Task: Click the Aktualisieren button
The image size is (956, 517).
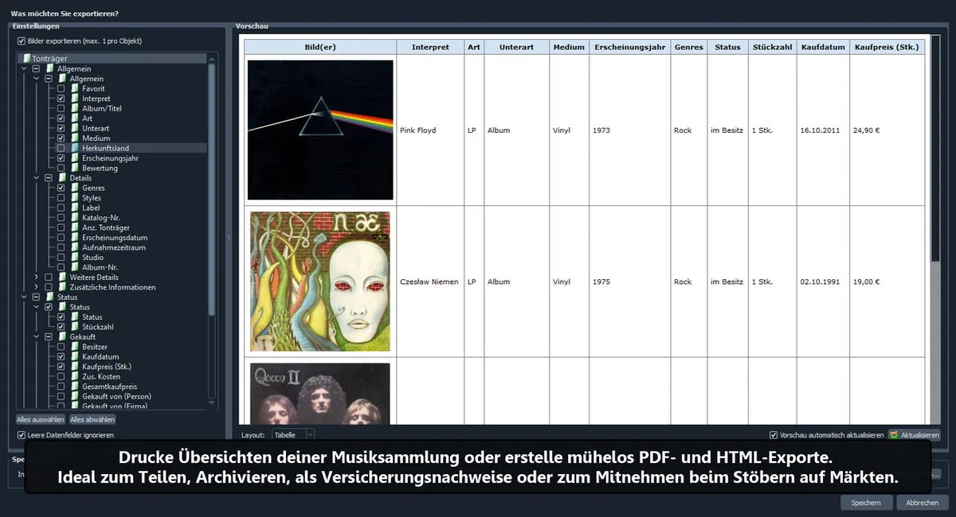Action: (x=915, y=435)
